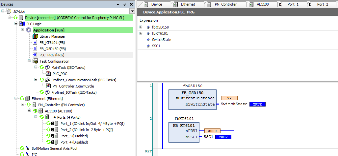Click the Library Manager icon in tree
Image resolution: width=338 pixels, height=156 pixels.
(35, 36)
